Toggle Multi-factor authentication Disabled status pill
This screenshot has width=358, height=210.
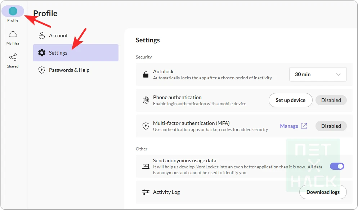click(331, 126)
